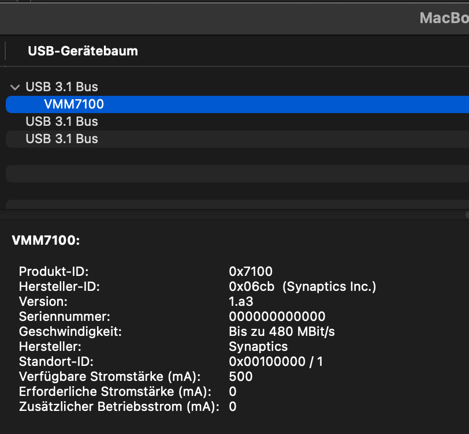The height and width of the screenshot is (434, 469).
Task: Select the third USB 3.1 Bus entry
Action: (x=62, y=139)
